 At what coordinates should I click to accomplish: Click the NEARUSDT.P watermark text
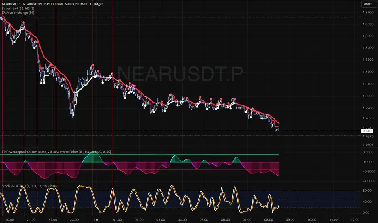(x=180, y=74)
